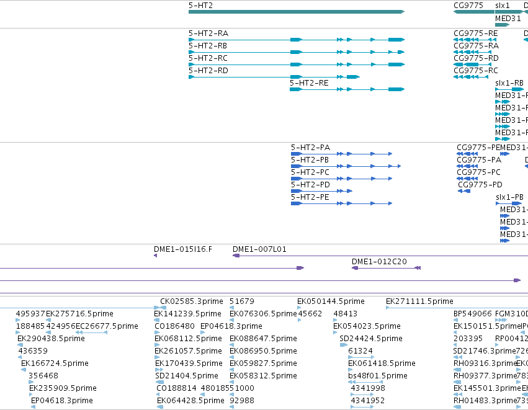The height and width of the screenshot is (410, 528).
Task: Select the MED31 gene label under slx1
Action: pyautogui.click(x=508, y=19)
